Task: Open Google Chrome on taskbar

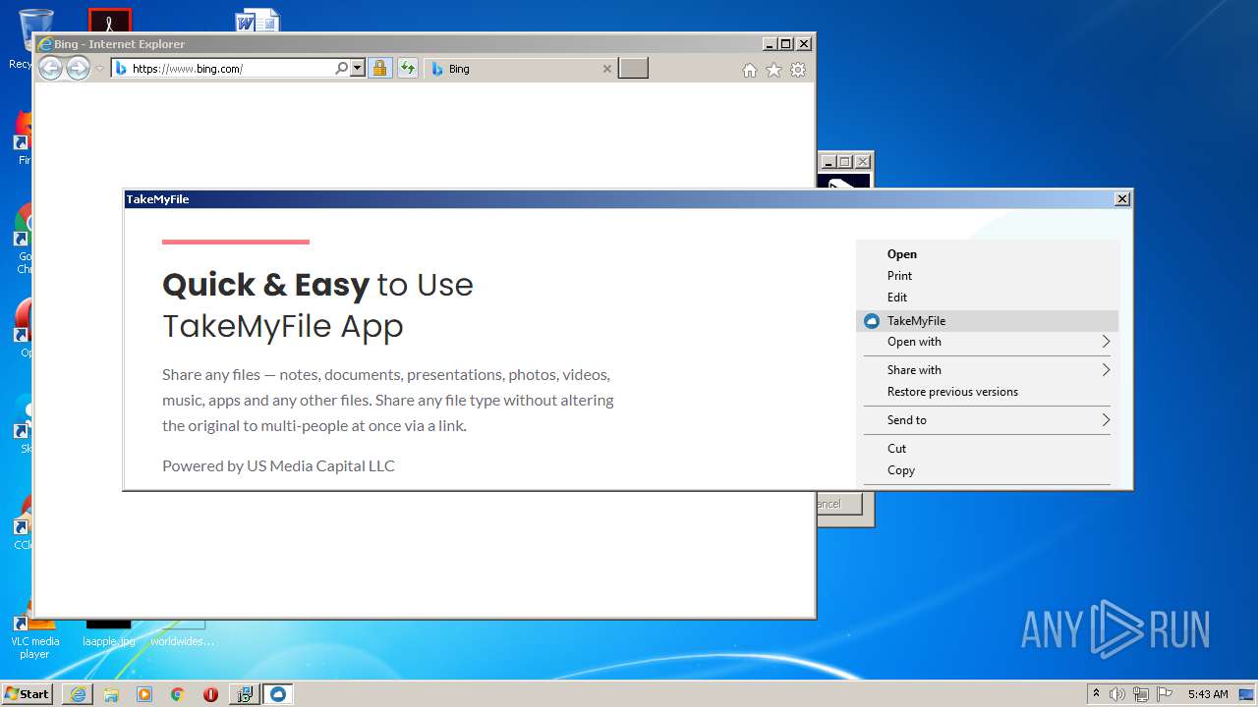Action: pyautogui.click(x=178, y=694)
